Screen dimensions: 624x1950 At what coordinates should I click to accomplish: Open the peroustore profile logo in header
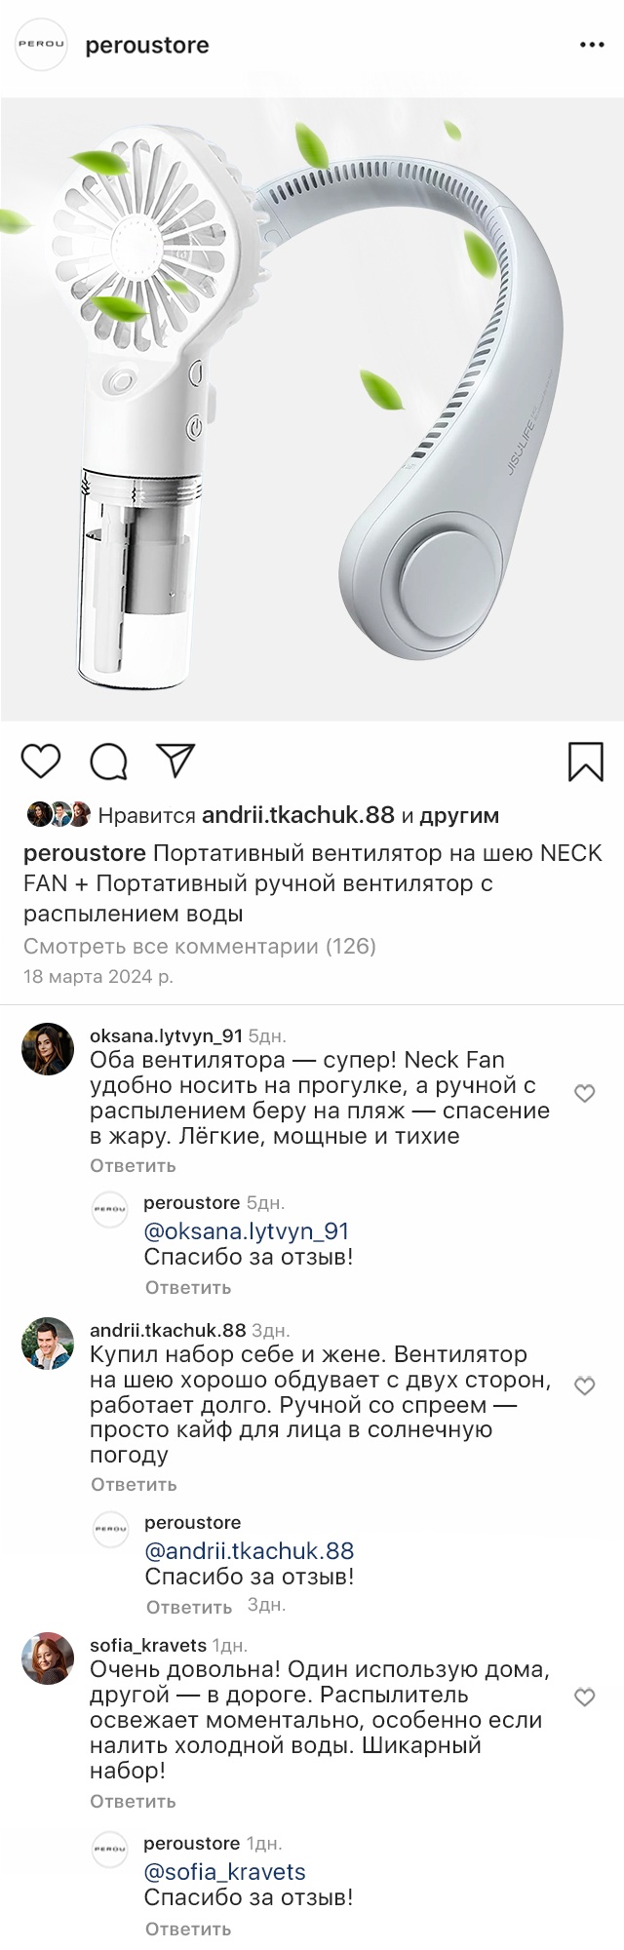tap(43, 45)
